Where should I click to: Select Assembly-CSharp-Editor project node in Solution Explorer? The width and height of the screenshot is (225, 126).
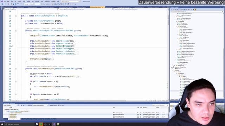tap(180, 67)
